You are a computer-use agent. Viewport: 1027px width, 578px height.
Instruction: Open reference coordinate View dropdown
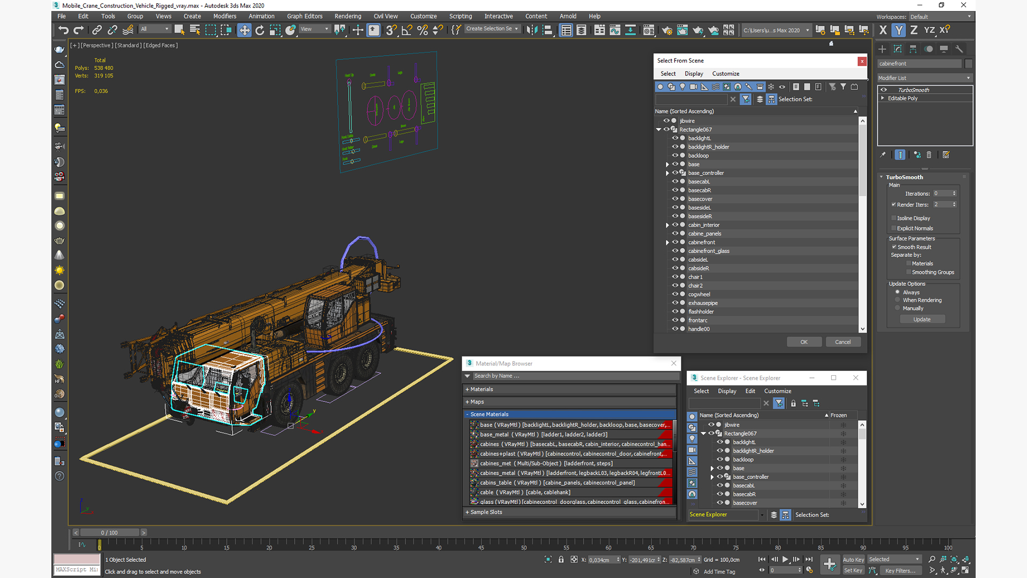point(315,29)
